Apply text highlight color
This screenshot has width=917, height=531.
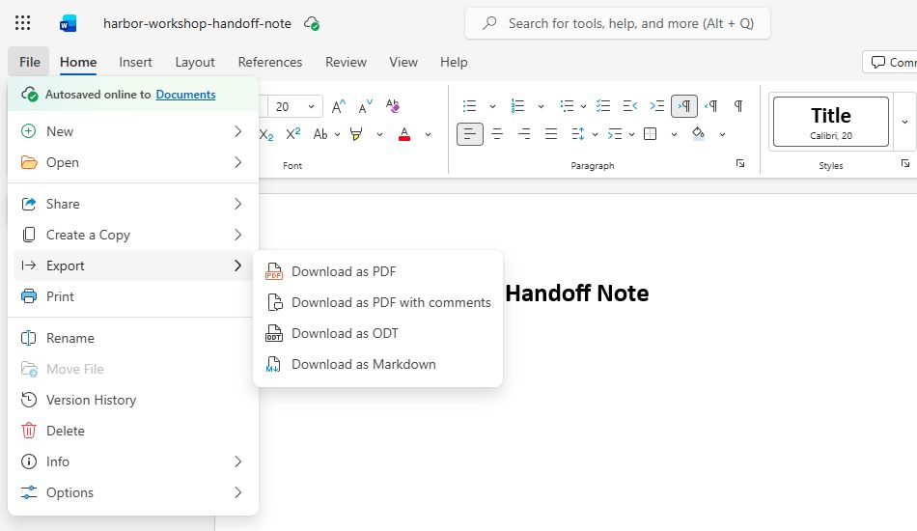(356, 134)
